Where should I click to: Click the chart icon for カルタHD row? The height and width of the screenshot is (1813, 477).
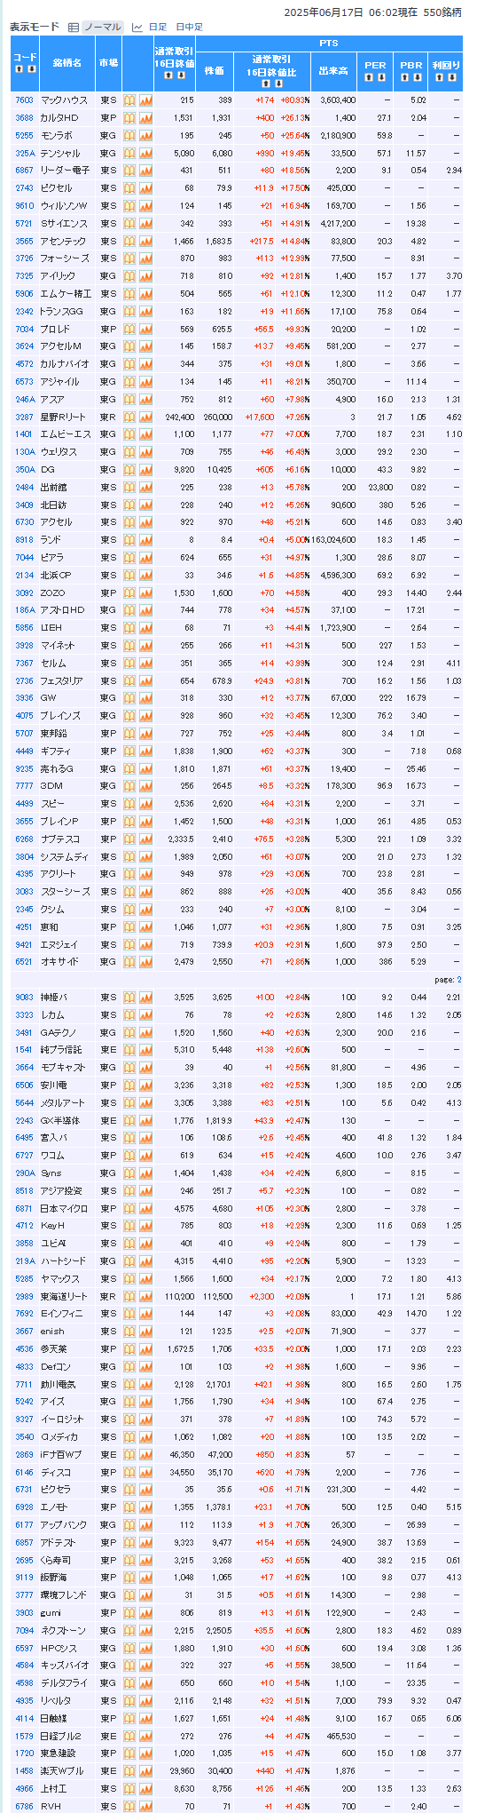point(146,117)
